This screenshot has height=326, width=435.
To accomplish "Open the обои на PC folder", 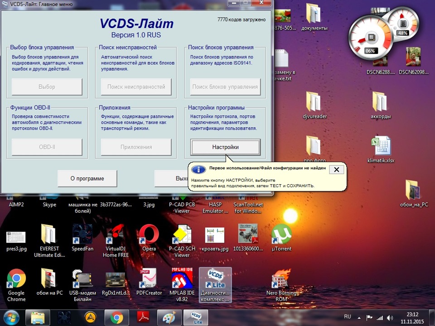I will coord(49,282).
